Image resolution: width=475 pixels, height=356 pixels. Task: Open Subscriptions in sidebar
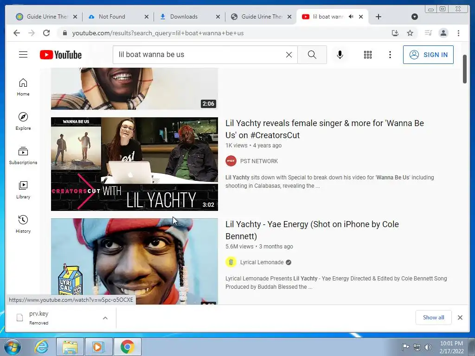(23, 156)
